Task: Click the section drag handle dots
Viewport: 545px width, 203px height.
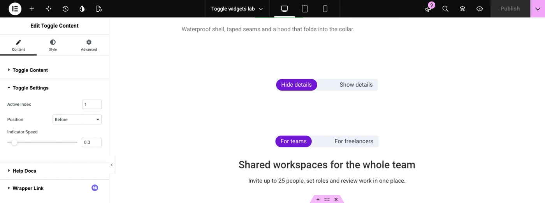Action: pyautogui.click(x=327, y=199)
